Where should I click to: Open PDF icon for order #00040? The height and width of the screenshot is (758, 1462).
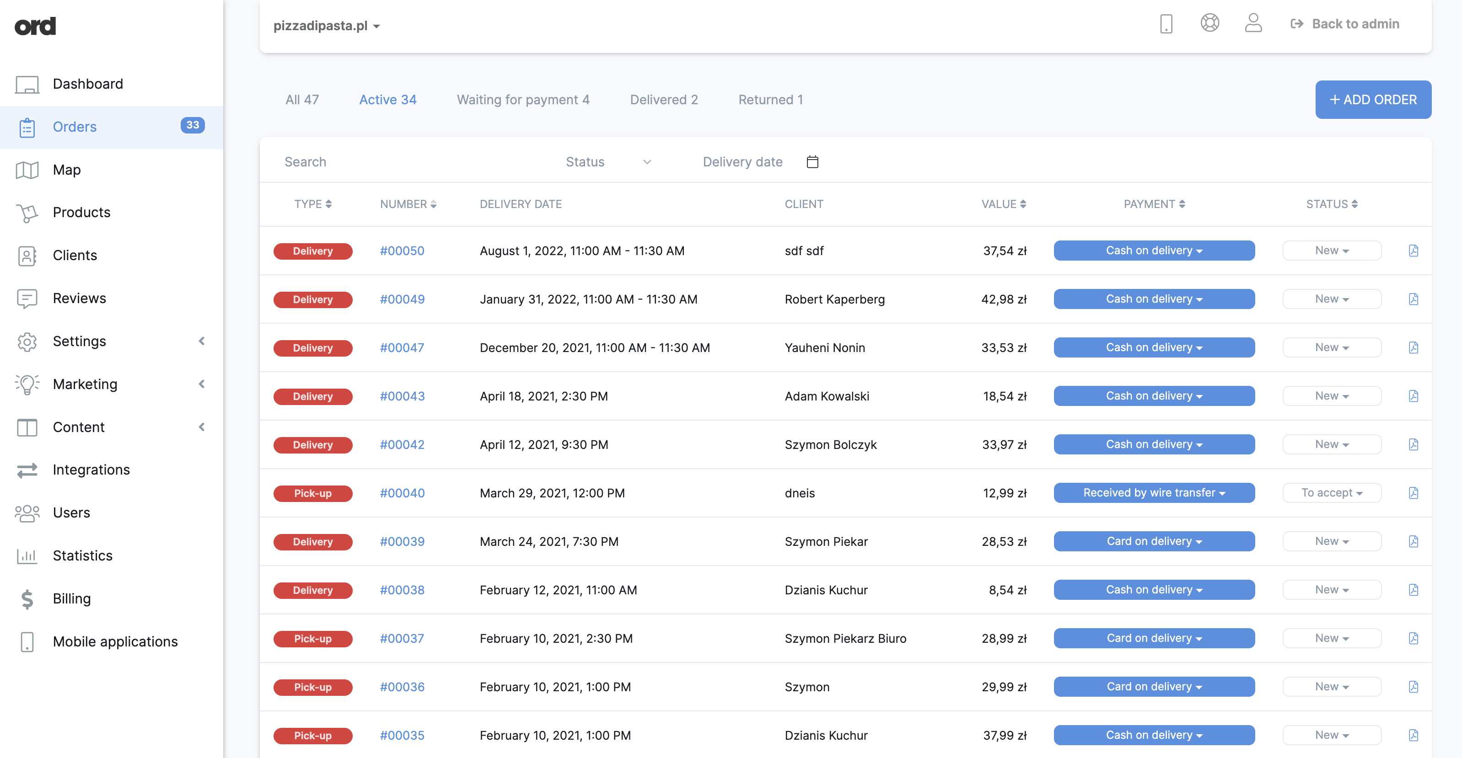click(1413, 493)
